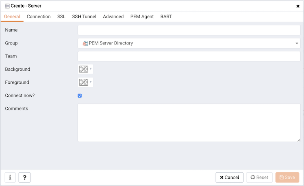Click the PEM Server Directory group icon

[x=85, y=43]
